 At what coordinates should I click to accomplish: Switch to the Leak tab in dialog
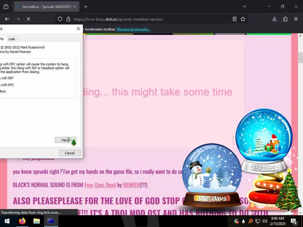coord(12,39)
